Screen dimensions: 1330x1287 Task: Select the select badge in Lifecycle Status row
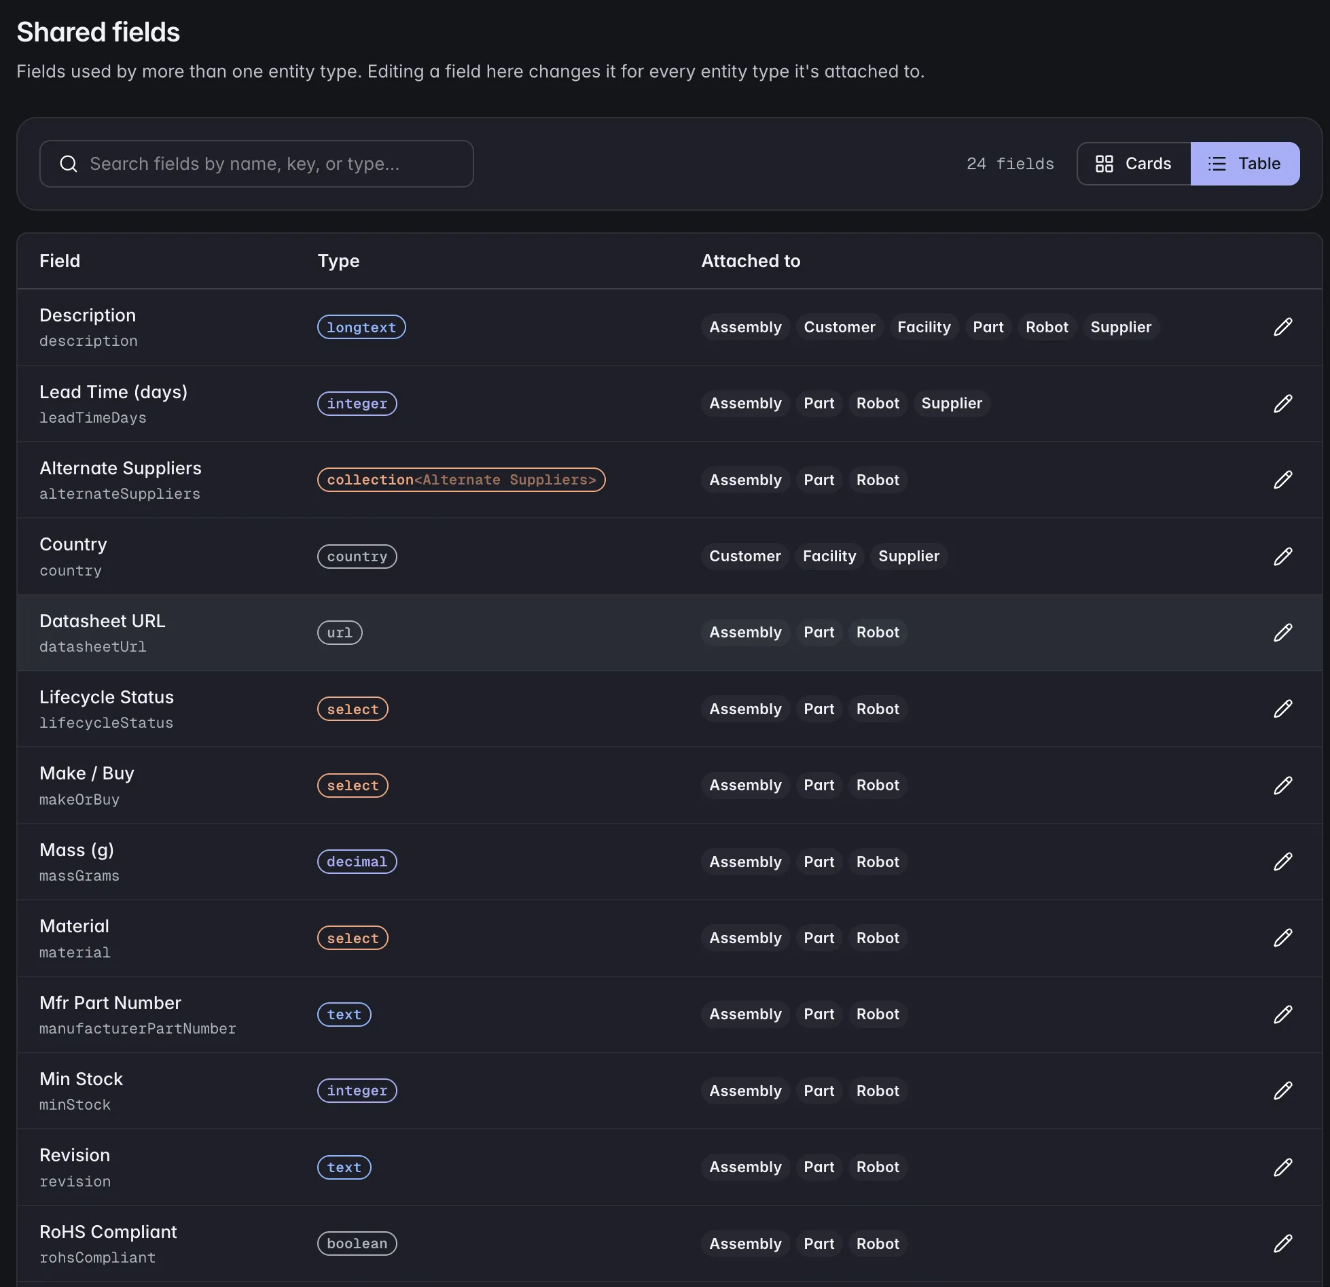pos(353,709)
